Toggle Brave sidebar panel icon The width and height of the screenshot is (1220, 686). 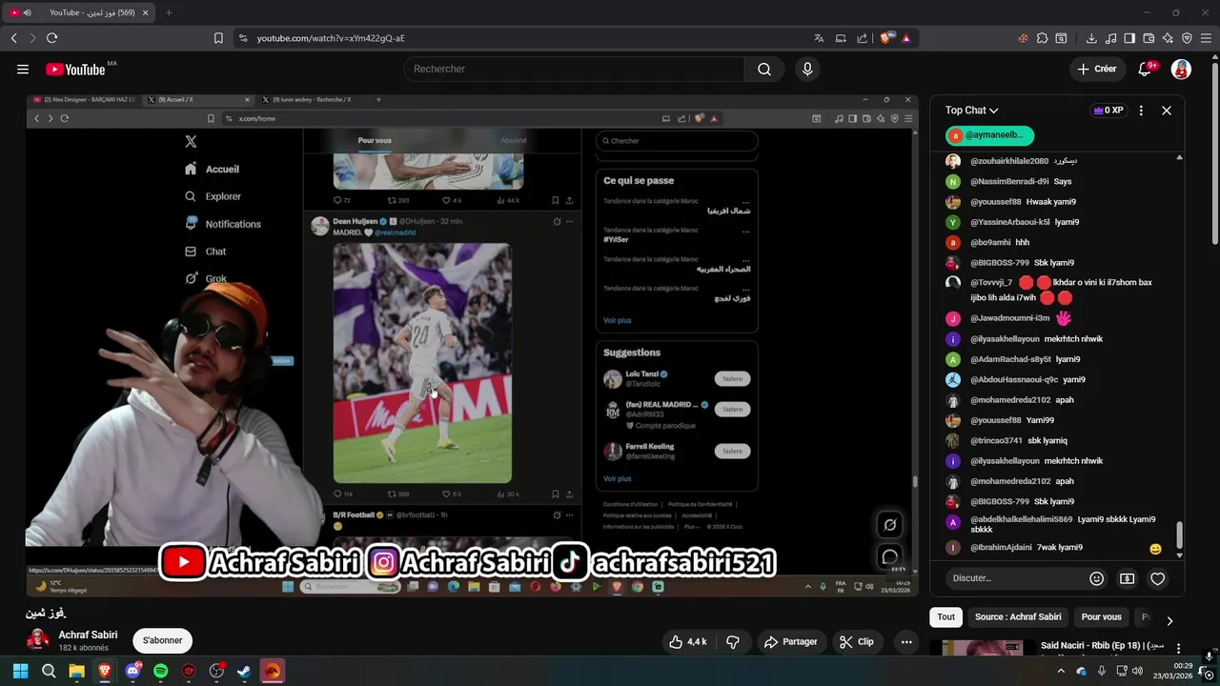click(1129, 38)
